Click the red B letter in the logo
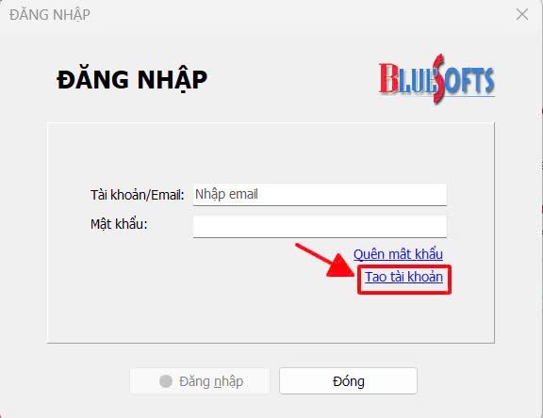This screenshot has width=543, height=418. tap(387, 78)
